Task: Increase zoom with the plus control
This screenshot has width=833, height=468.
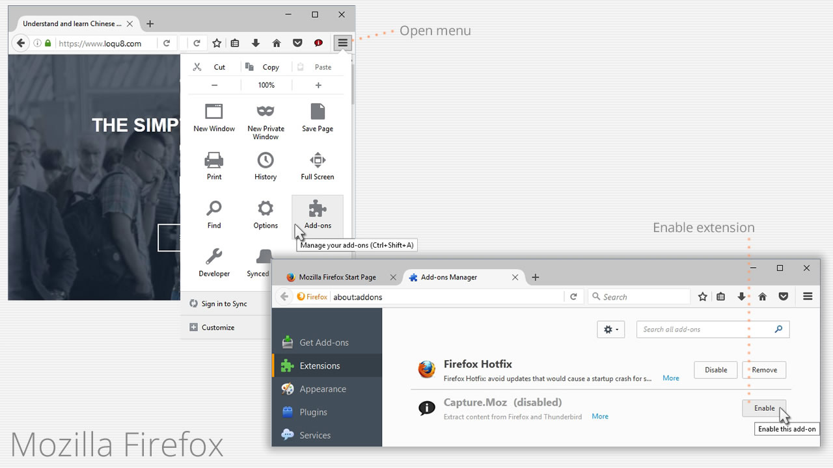Action: point(318,84)
